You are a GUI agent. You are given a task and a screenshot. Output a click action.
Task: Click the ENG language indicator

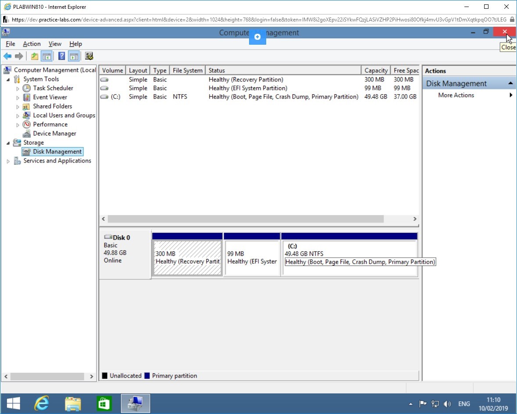tap(464, 404)
